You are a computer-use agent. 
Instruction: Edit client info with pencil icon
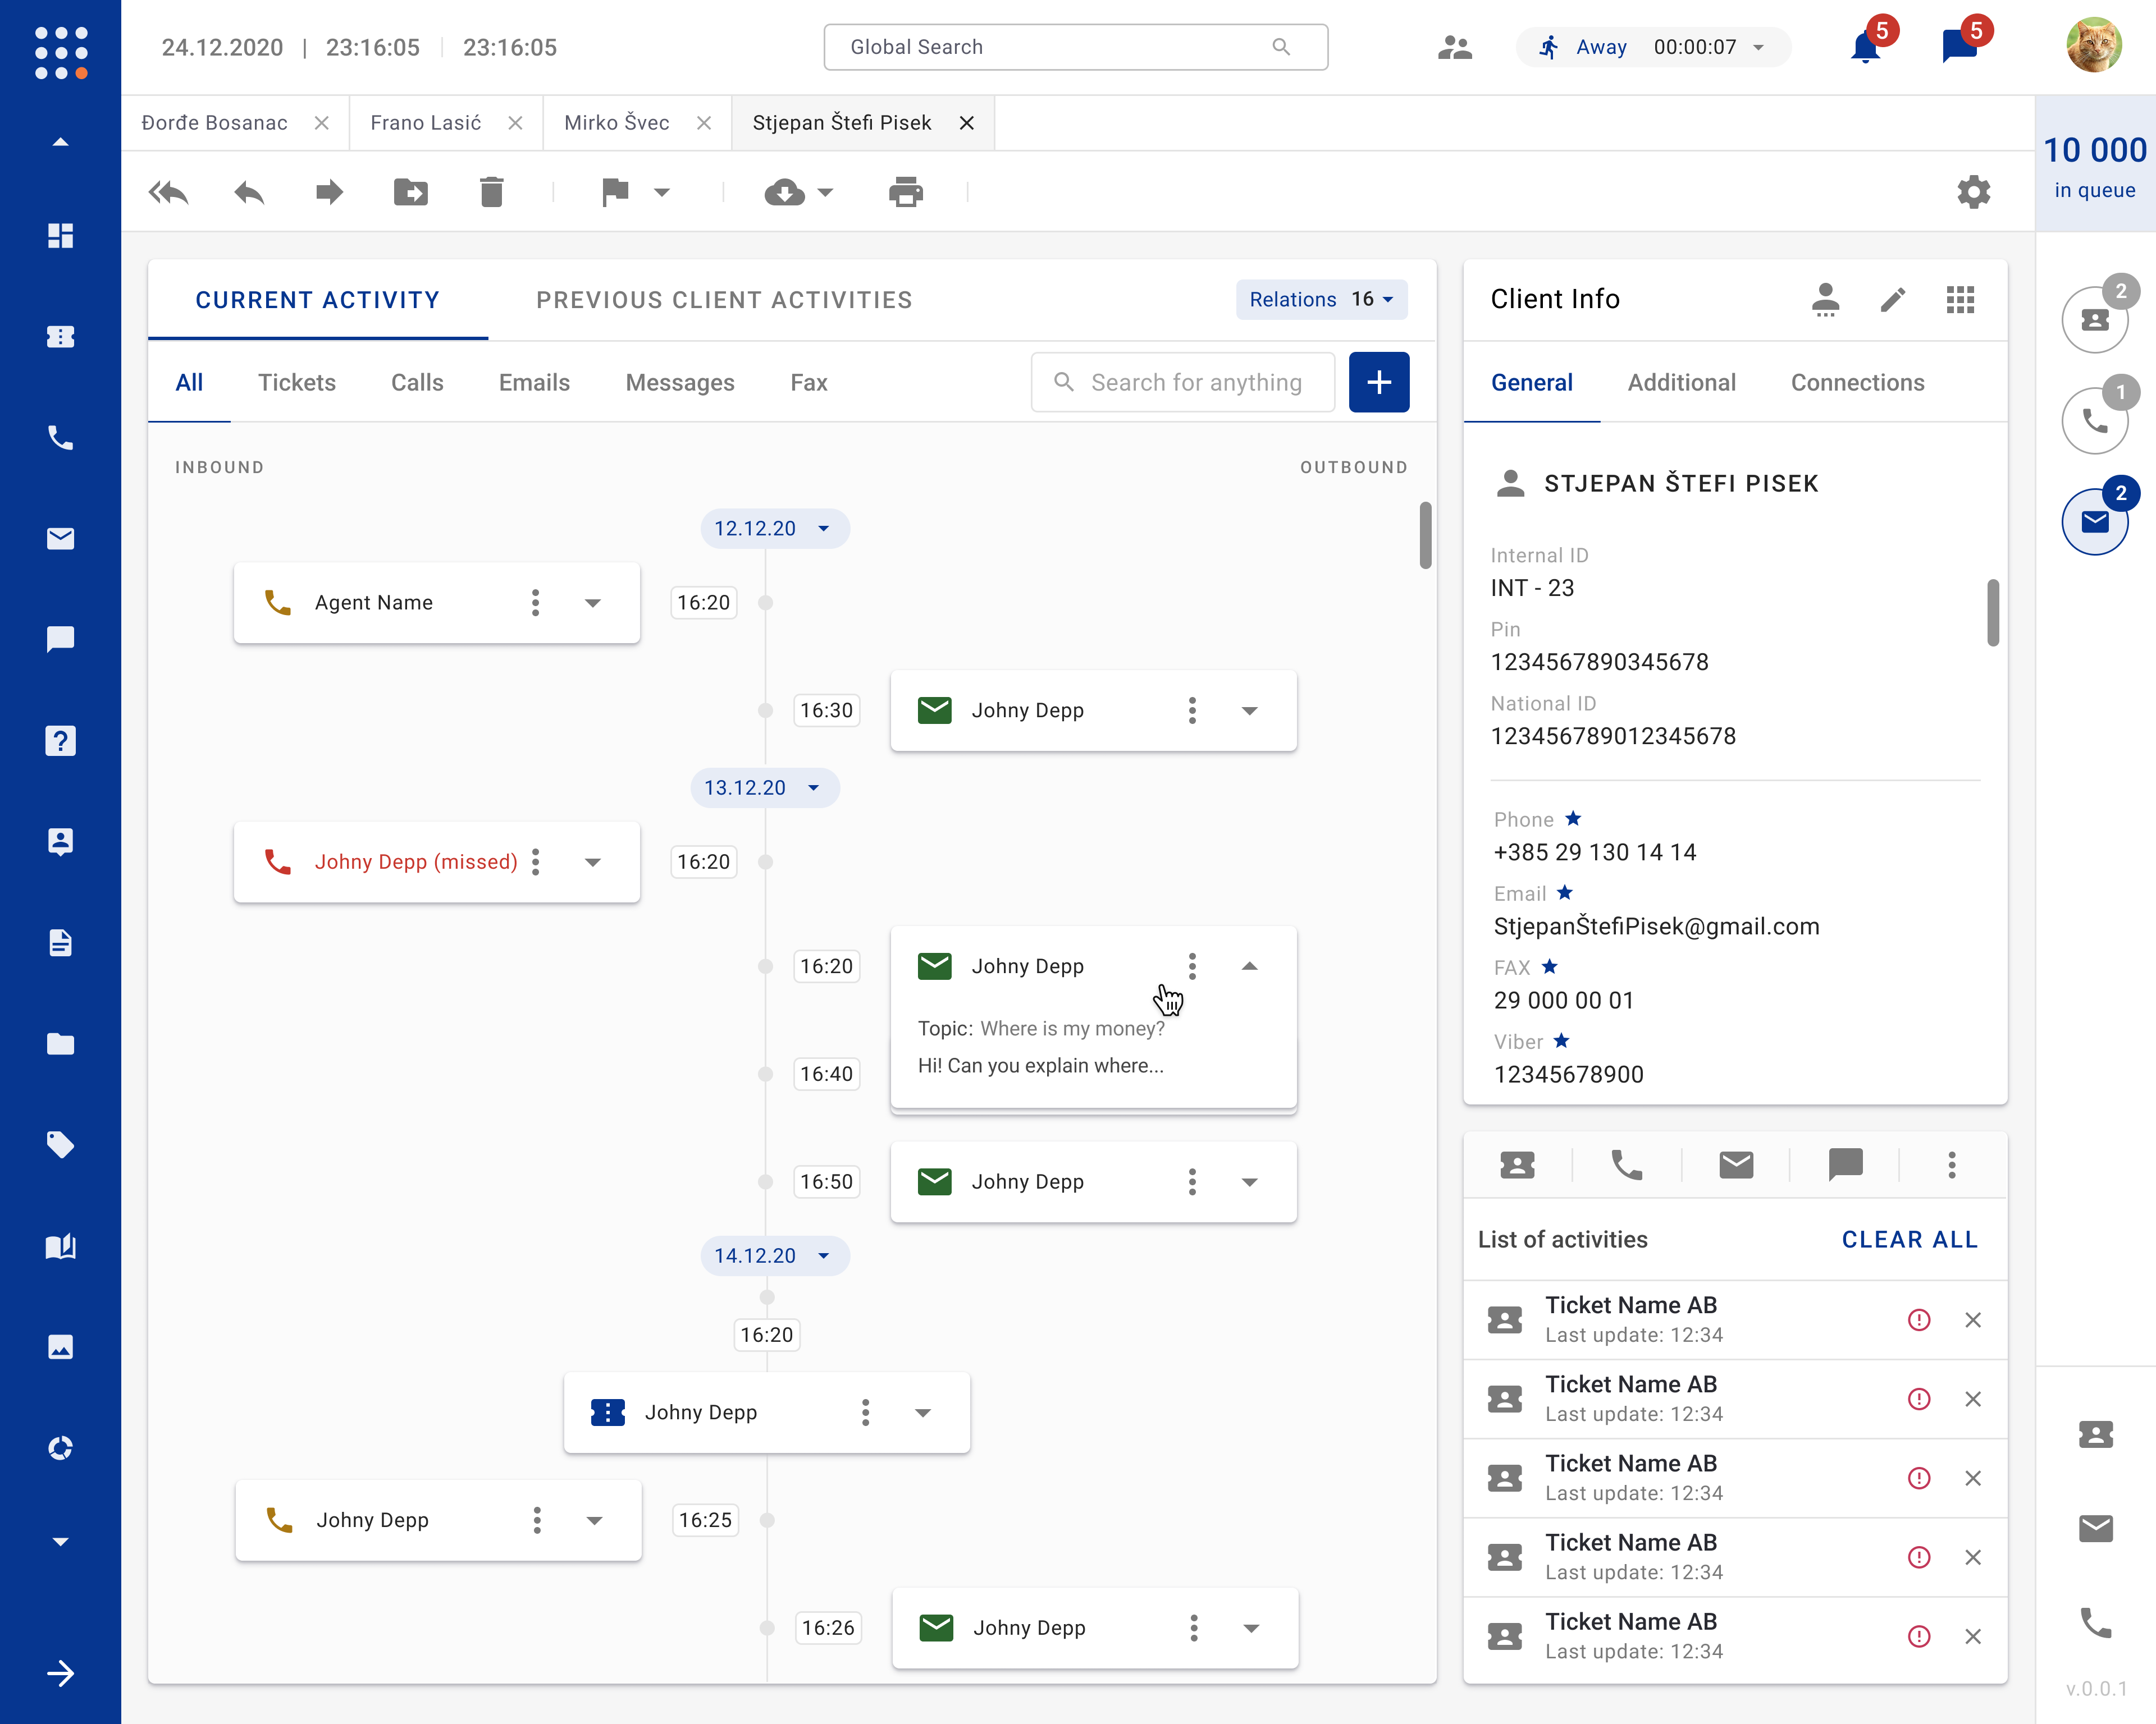click(x=1892, y=300)
